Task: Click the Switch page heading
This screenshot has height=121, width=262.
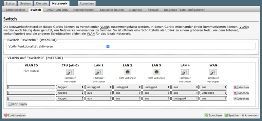Action: [10, 19]
